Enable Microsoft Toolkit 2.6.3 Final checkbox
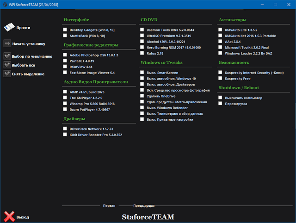This screenshot has width=296, height=223. point(220,47)
